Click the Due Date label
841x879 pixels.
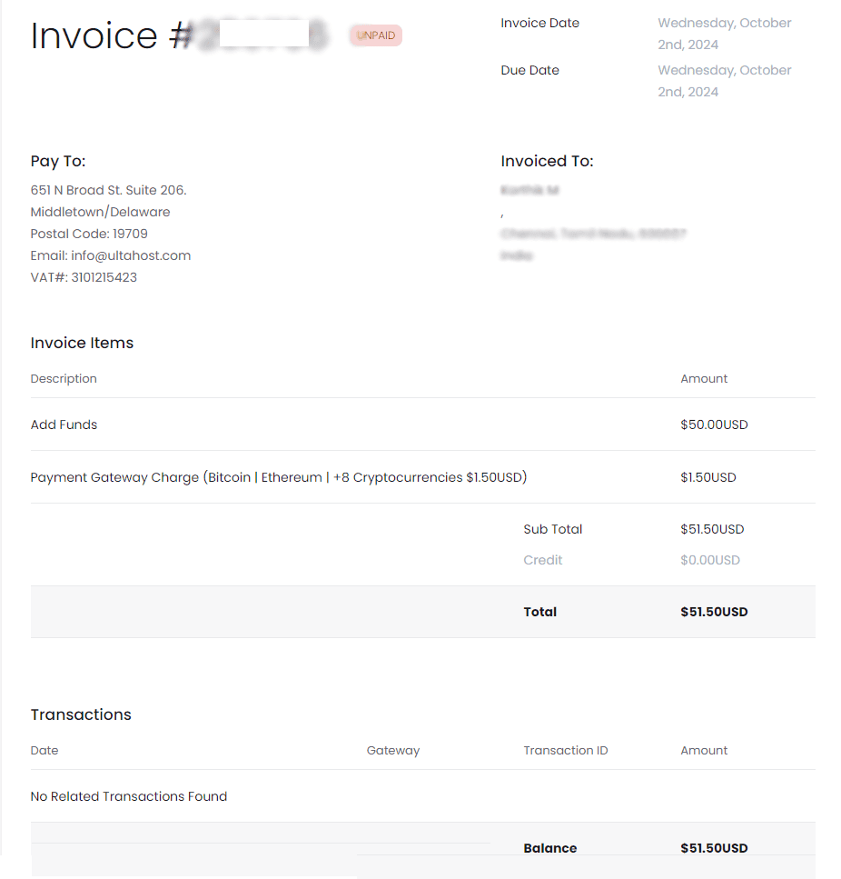pos(529,70)
